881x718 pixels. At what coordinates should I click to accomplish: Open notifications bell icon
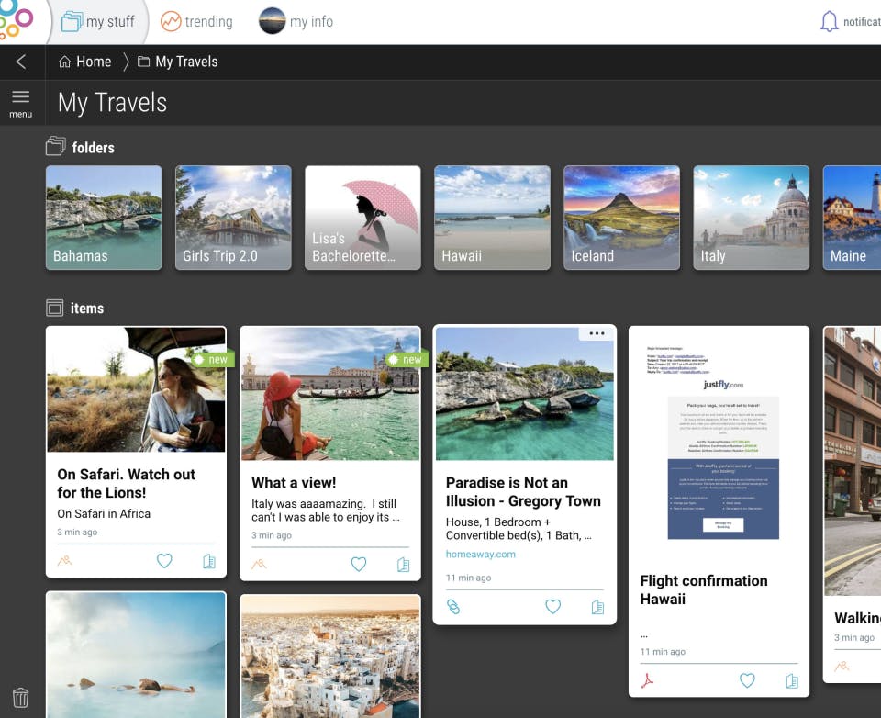coord(829,22)
